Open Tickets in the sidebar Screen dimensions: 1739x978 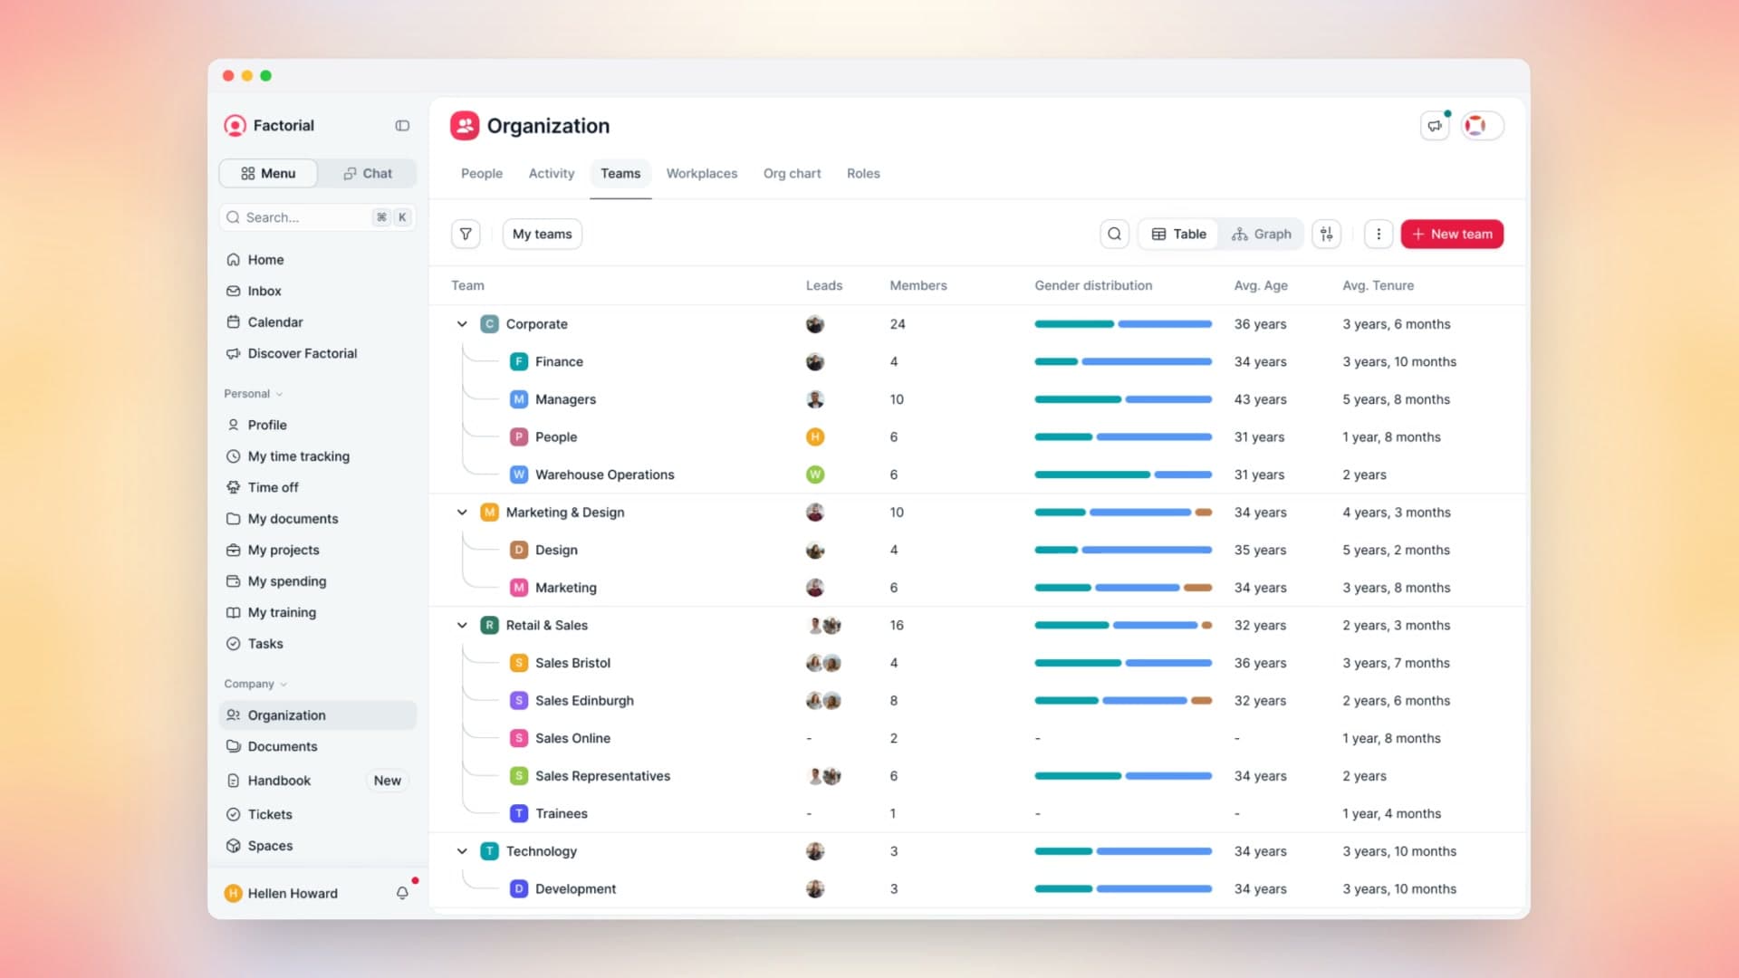[x=317, y=814]
